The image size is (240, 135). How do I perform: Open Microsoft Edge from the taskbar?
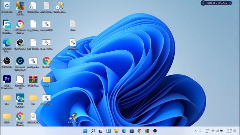[124, 131]
